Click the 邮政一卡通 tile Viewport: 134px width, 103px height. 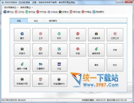(x=22, y=65)
